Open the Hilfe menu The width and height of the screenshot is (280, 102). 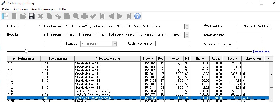tap(62, 9)
